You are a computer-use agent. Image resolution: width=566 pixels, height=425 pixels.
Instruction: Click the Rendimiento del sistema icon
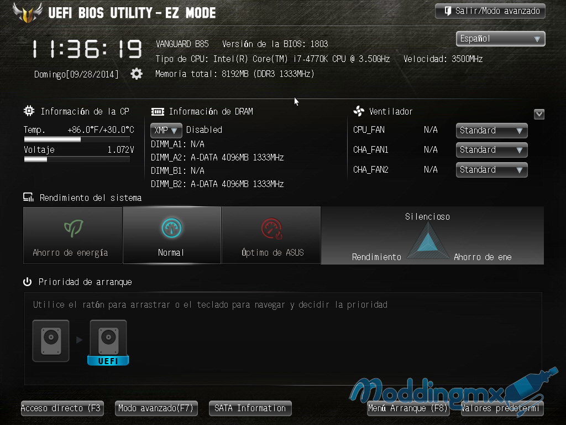point(29,198)
